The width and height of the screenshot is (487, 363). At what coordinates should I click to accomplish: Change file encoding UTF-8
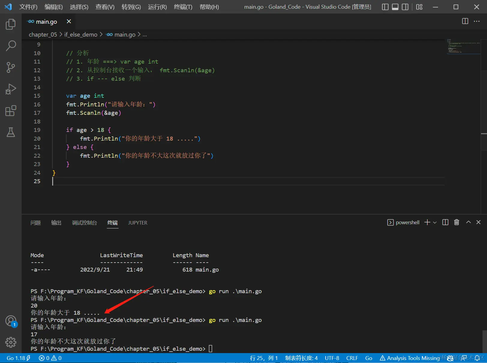332,358
